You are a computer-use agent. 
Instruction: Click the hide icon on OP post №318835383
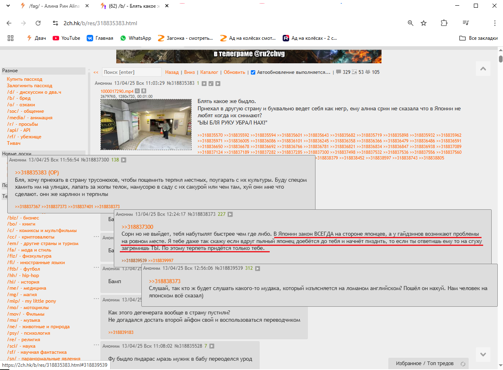(211, 84)
